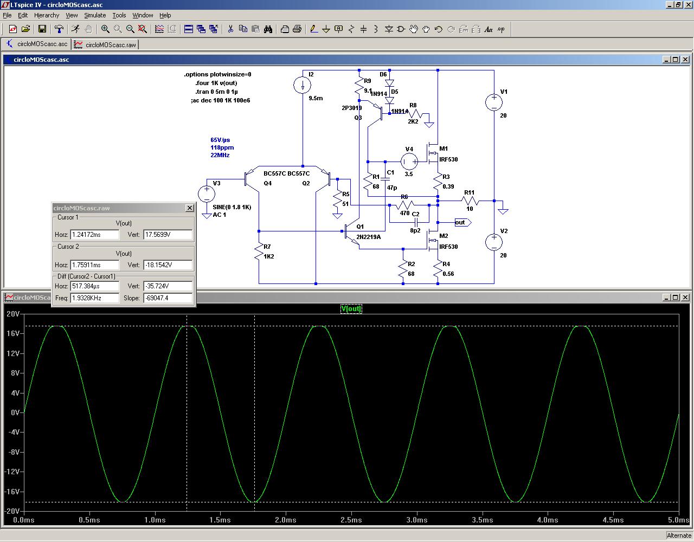Click the V(out) trace label
Image resolution: width=694 pixels, height=542 pixels.
point(351,308)
